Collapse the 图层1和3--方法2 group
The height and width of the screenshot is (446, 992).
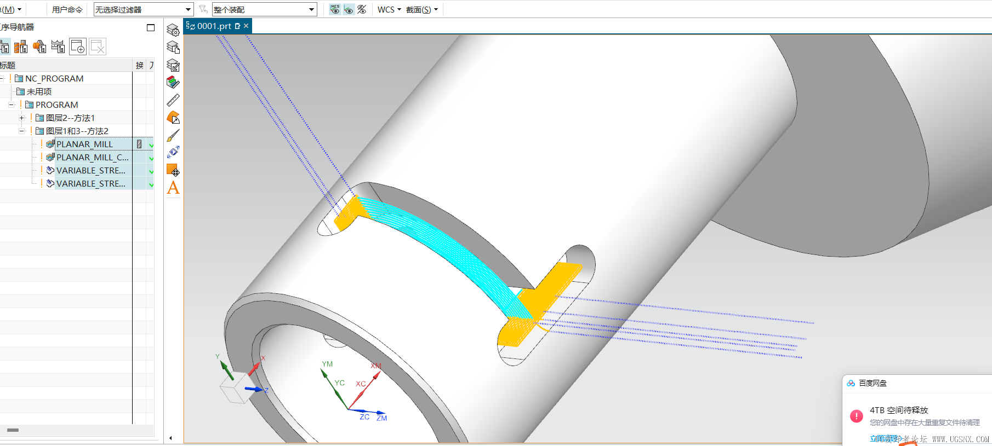pyautogui.click(x=21, y=131)
